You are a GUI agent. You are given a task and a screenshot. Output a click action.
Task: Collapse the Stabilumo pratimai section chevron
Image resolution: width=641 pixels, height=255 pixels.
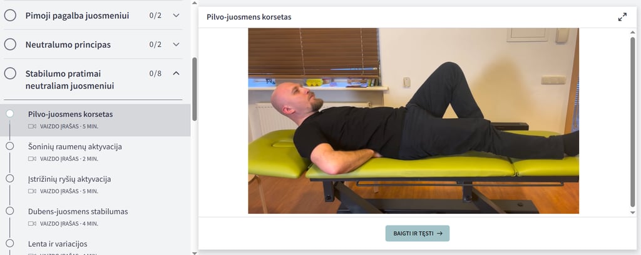pyautogui.click(x=176, y=74)
